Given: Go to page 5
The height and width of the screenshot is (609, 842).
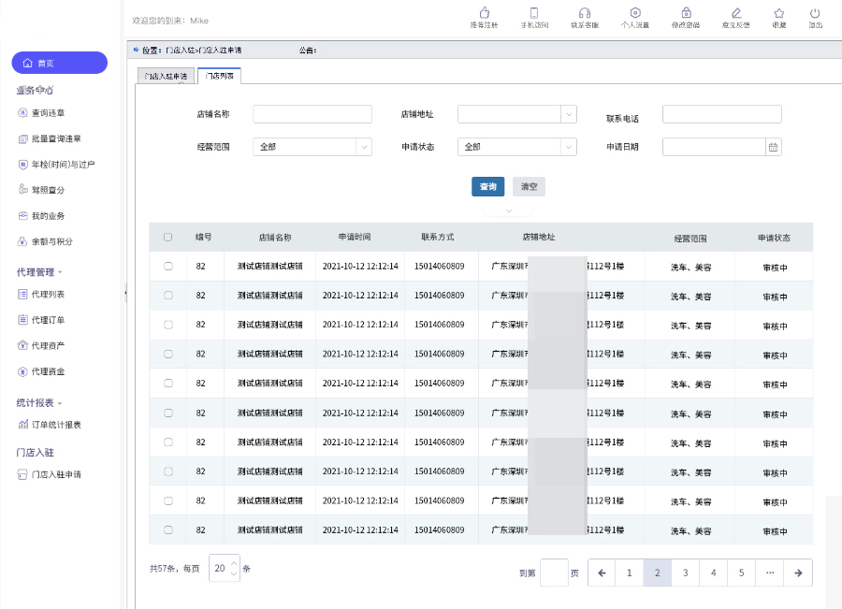Looking at the screenshot, I should click(741, 573).
